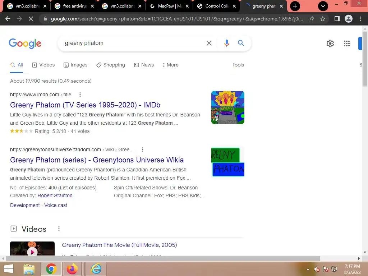
Task: Close the Control Collection tab
Action: [234, 6]
